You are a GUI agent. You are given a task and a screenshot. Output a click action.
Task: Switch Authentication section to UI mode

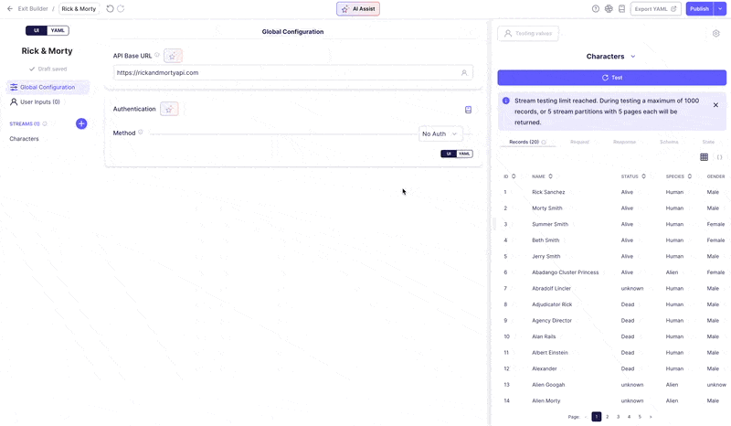449,154
